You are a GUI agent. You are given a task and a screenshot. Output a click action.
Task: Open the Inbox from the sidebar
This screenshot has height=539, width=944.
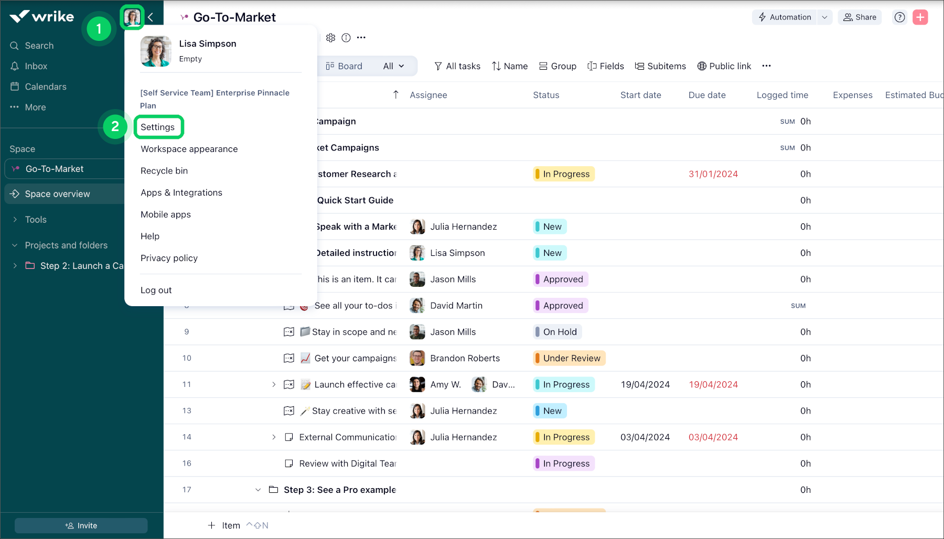pyautogui.click(x=36, y=66)
